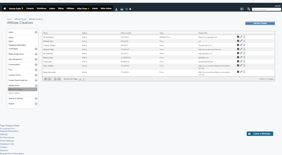The height and width of the screenshot is (155, 282).
Task: Click the Log-Out link
Action: click(277, 6)
